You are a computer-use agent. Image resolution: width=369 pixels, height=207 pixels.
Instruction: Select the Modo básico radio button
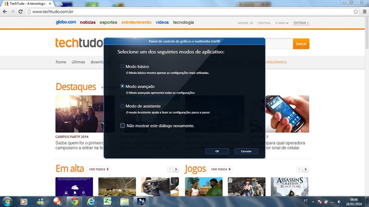(x=122, y=67)
